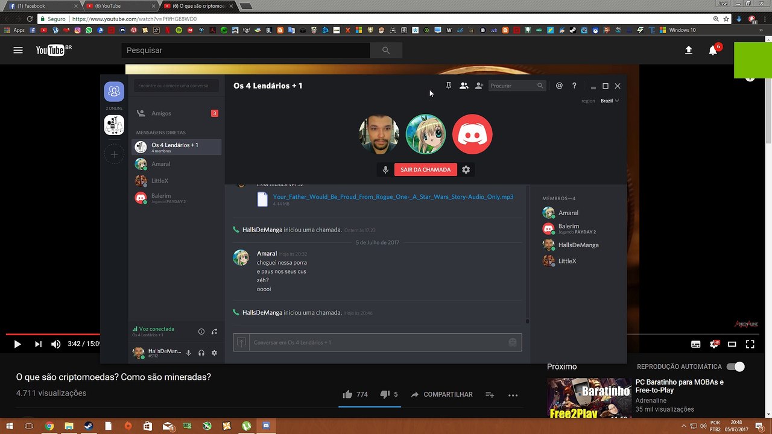Open direct message with Balerim in the sidebar
This screenshot has height=434, width=772.
(x=177, y=198)
